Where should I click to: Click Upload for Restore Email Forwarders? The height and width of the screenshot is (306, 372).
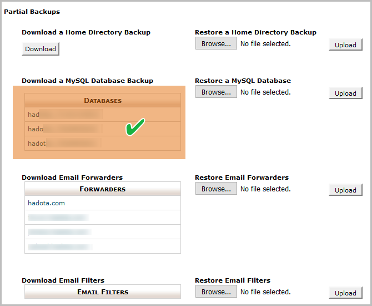(345, 190)
